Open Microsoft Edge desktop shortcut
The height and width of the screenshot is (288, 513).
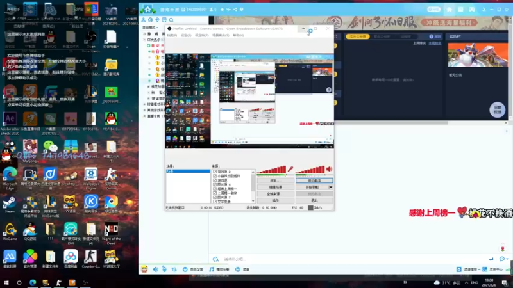(10, 179)
